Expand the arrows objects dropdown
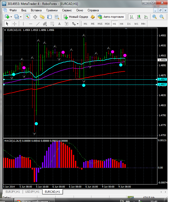Image resolution: width=170 pixels, height=202 pixels. click(x=78, y=24)
